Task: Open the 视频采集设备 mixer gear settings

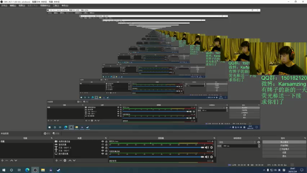Action: (x=212, y=157)
